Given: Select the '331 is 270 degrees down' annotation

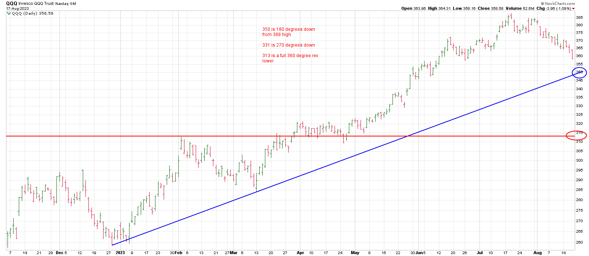Looking at the screenshot, I should click(288, 45).
